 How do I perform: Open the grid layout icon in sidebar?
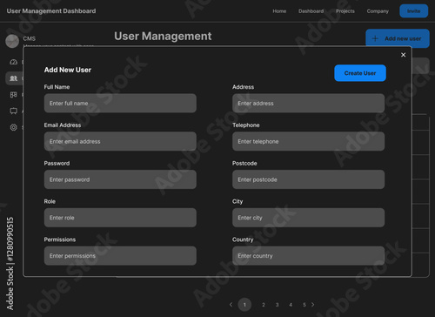click(x=14, y=95)
